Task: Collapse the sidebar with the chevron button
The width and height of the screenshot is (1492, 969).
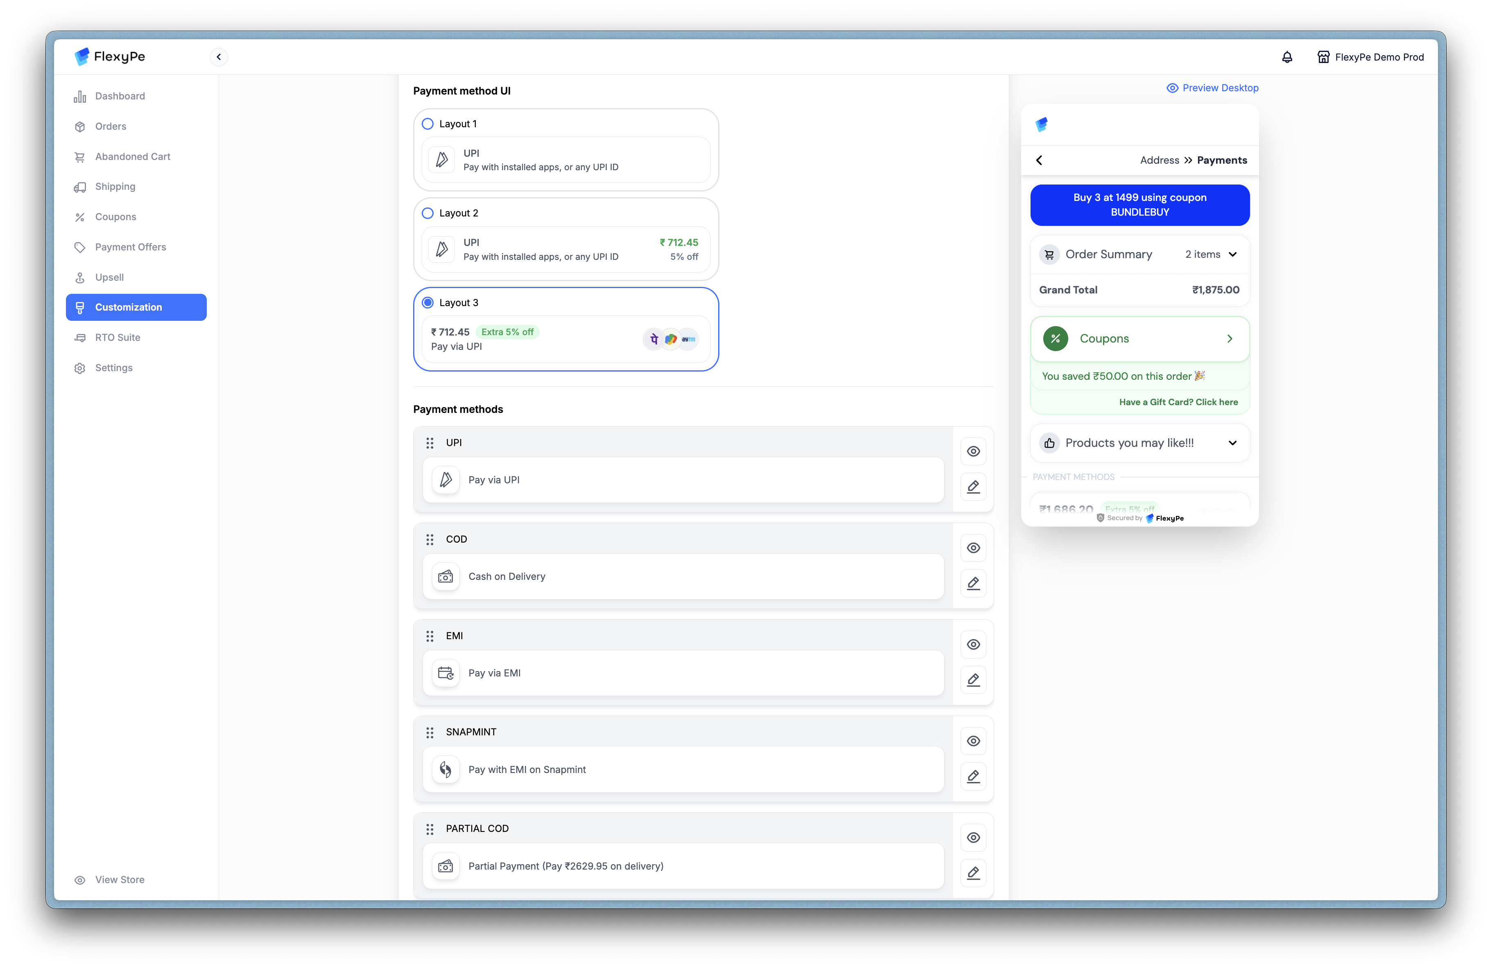Action: [218, 57]
